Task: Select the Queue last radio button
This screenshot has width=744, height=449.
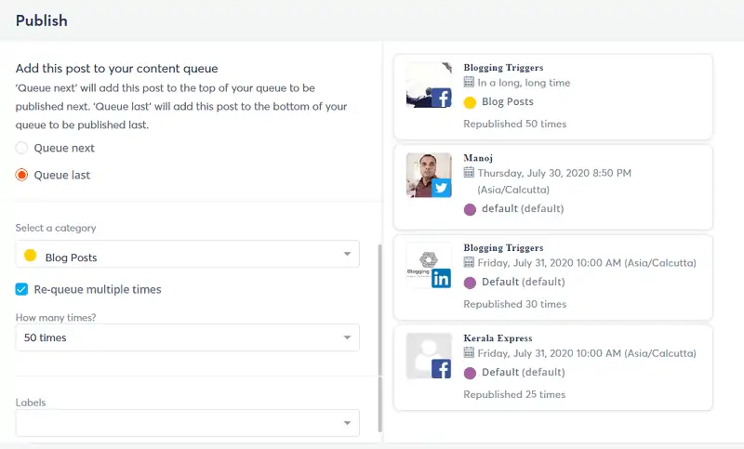Action: (21, 175)
